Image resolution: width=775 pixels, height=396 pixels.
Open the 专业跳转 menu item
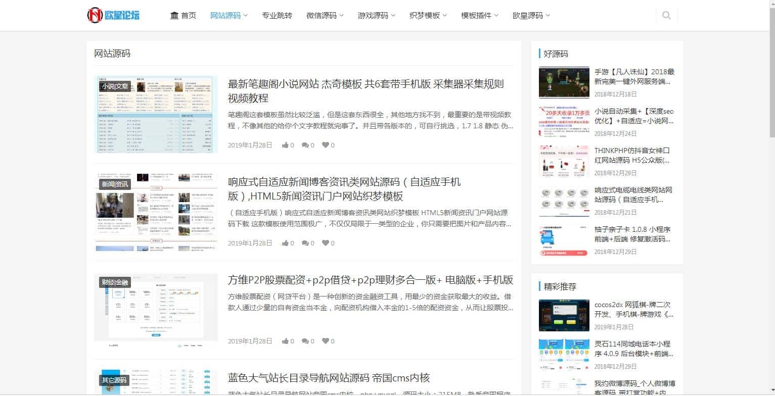(277, 16)
